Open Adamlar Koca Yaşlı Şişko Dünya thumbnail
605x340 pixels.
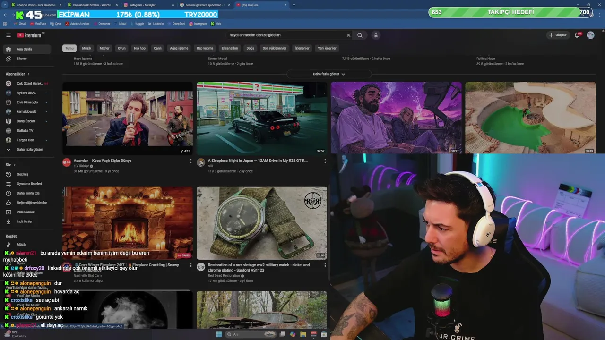[128, 119]
